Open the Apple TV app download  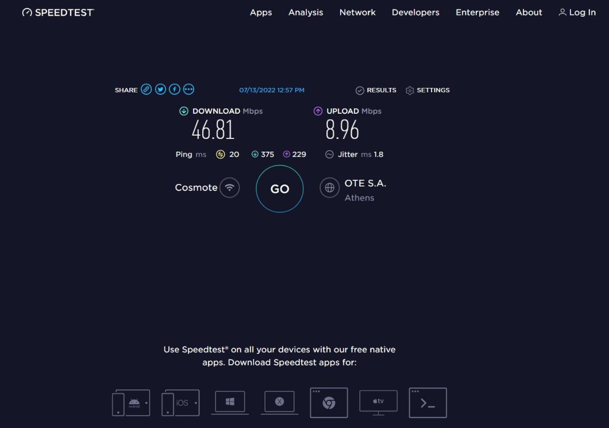click(378, 403)
